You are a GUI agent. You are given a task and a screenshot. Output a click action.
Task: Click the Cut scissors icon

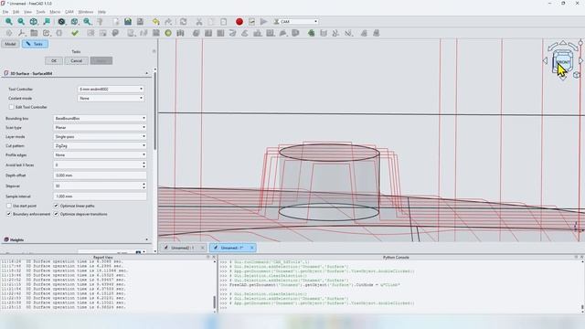199,22
